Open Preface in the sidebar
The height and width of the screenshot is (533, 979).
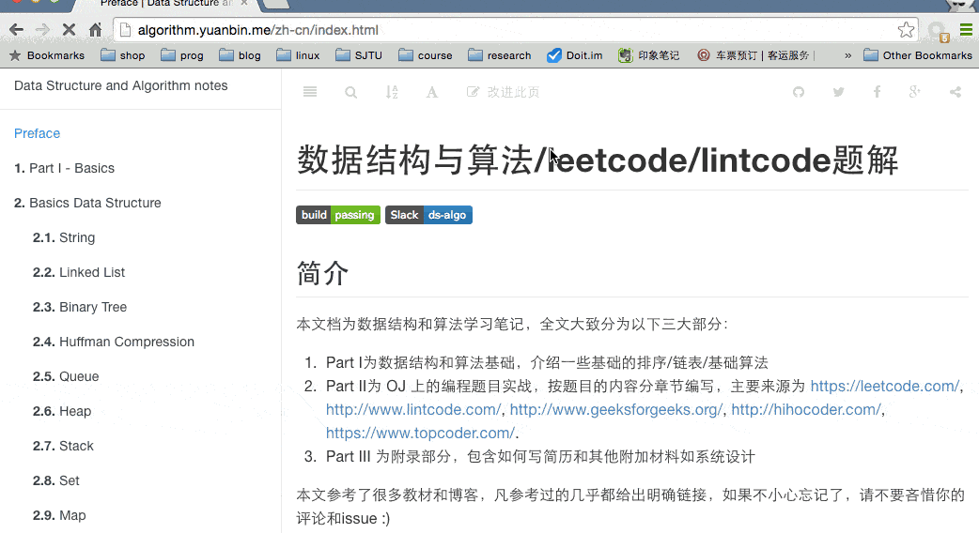click(37, 133)
